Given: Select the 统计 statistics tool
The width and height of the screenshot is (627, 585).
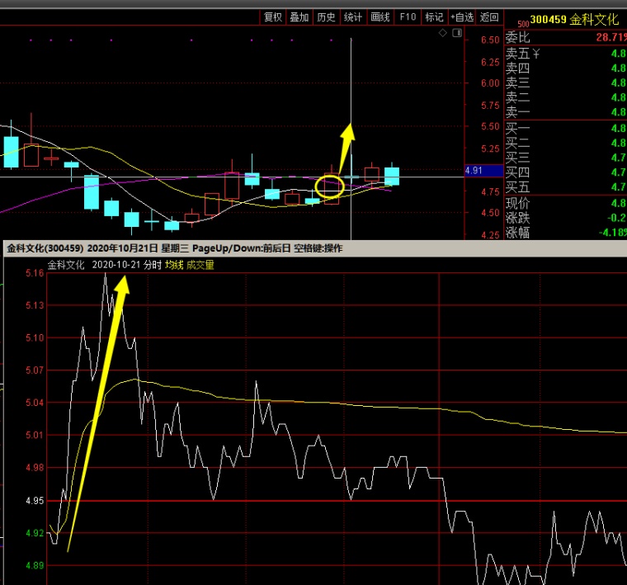Looking at the screenshot, I should click(352, 17).
